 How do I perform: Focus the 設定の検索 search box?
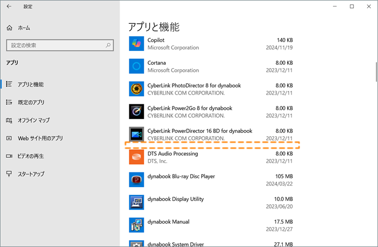pyautogui.click(x=60, y=45)
